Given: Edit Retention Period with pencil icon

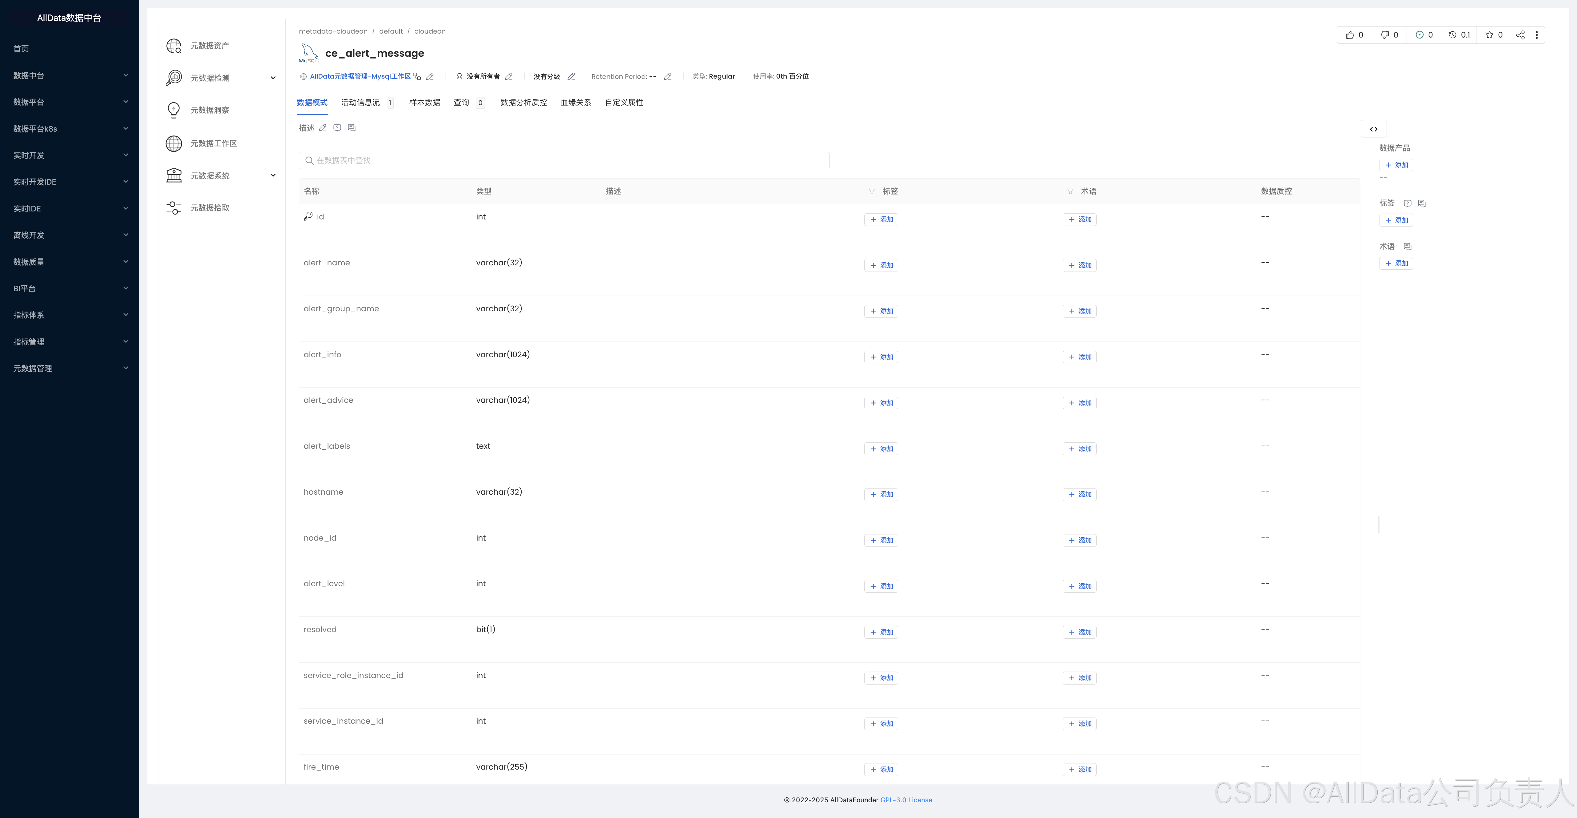Looking at the screenshot, I should (x=668, y=76).
